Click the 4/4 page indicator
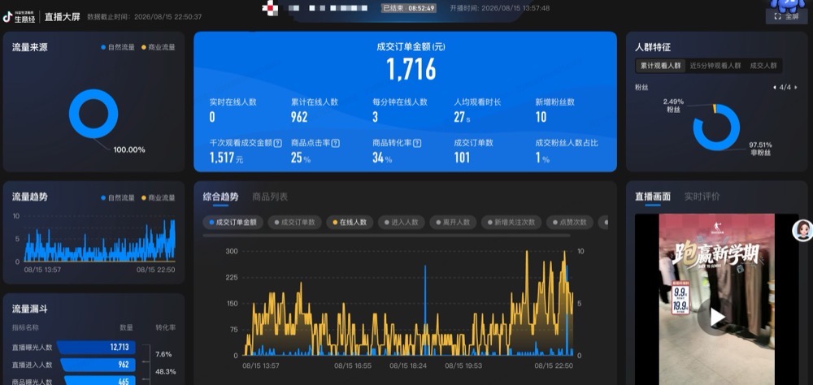Screen dimensions: 813x385 [785, 88]
